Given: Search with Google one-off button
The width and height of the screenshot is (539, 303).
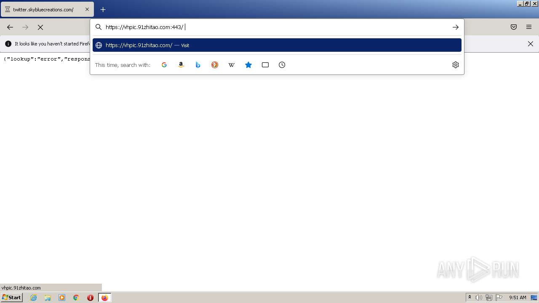Looking at the screenshot, I should click(x=164, y=65).
